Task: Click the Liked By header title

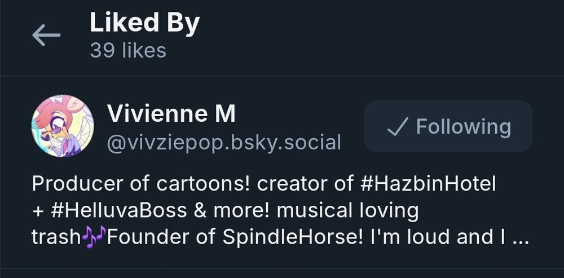Action: [x=144, y=23]
